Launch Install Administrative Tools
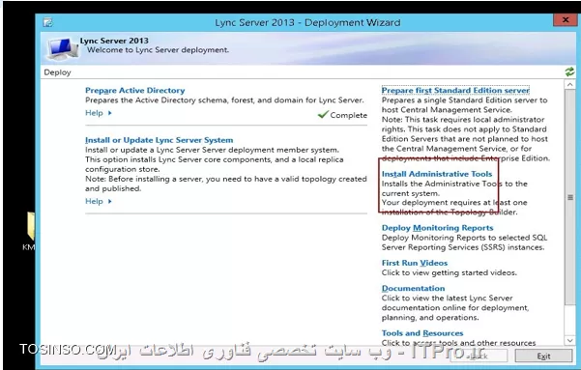The width and height of the screenshot is (581, 370). click(437, 174)
